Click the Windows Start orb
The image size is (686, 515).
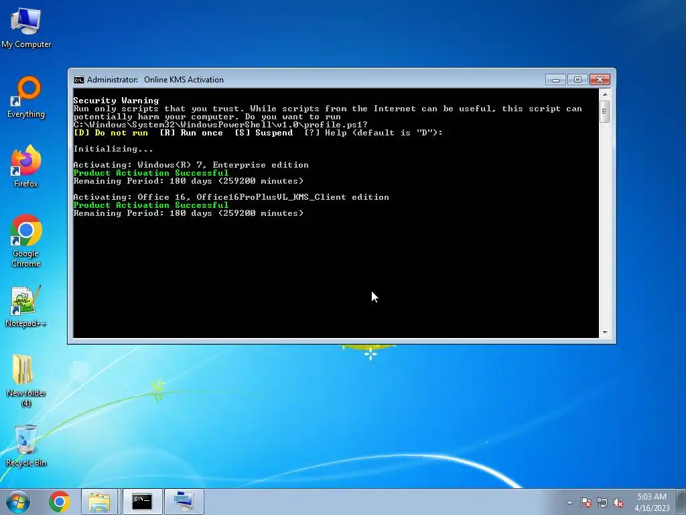tap(18, 502)
